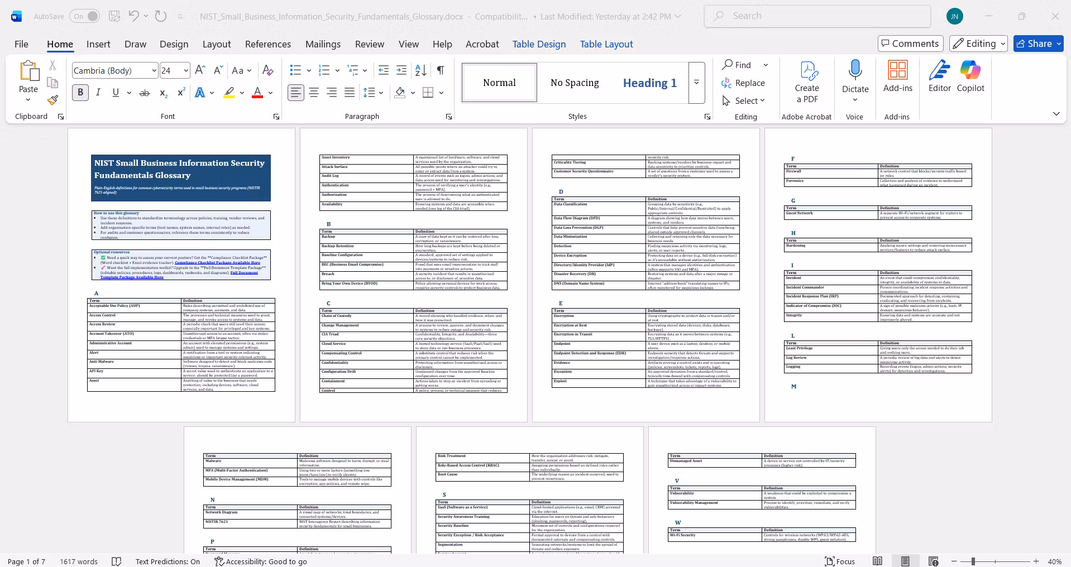Toggle AutoSave switch
Screen dimensions: 1071x567
point(85,16)
